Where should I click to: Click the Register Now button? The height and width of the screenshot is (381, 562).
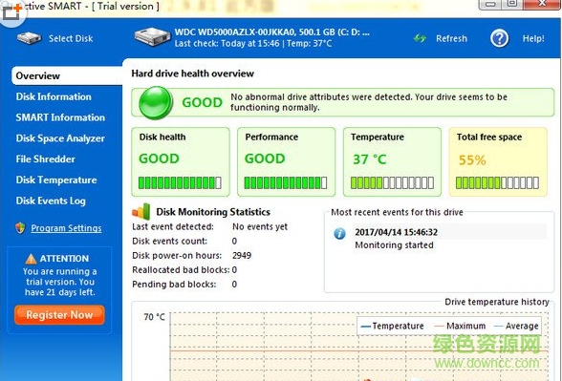[59, 315]
